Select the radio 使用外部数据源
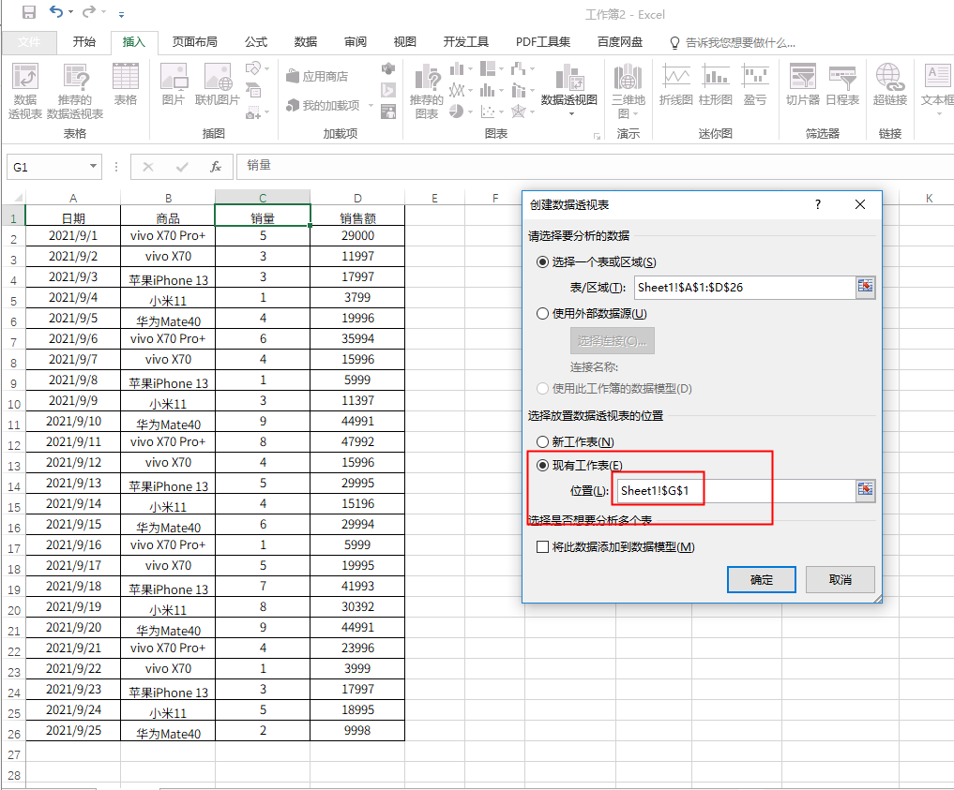Image resolution: width=954 pixels, height=790 pixels. tap(542, 314)
